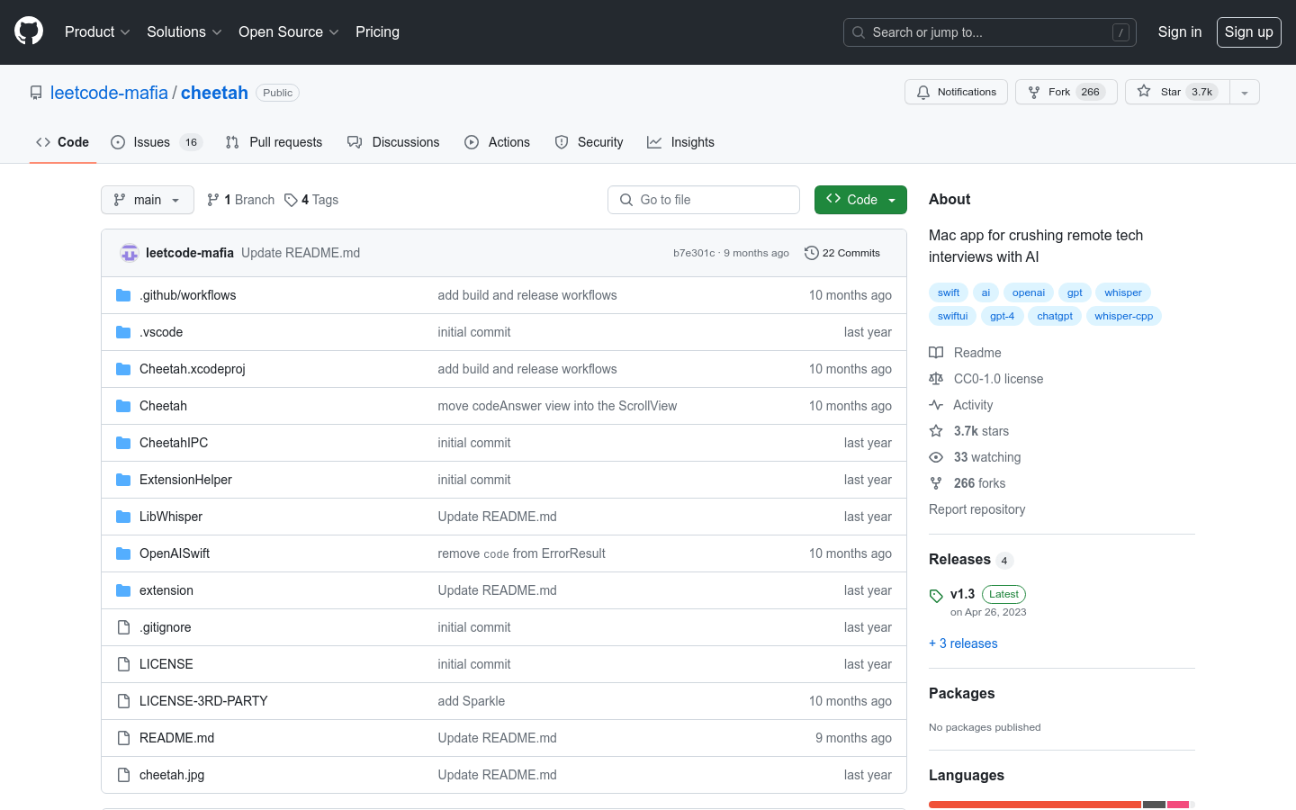1296x810 pixels.
Task: Switch to the Insights tab
Action: pos(680,142)
